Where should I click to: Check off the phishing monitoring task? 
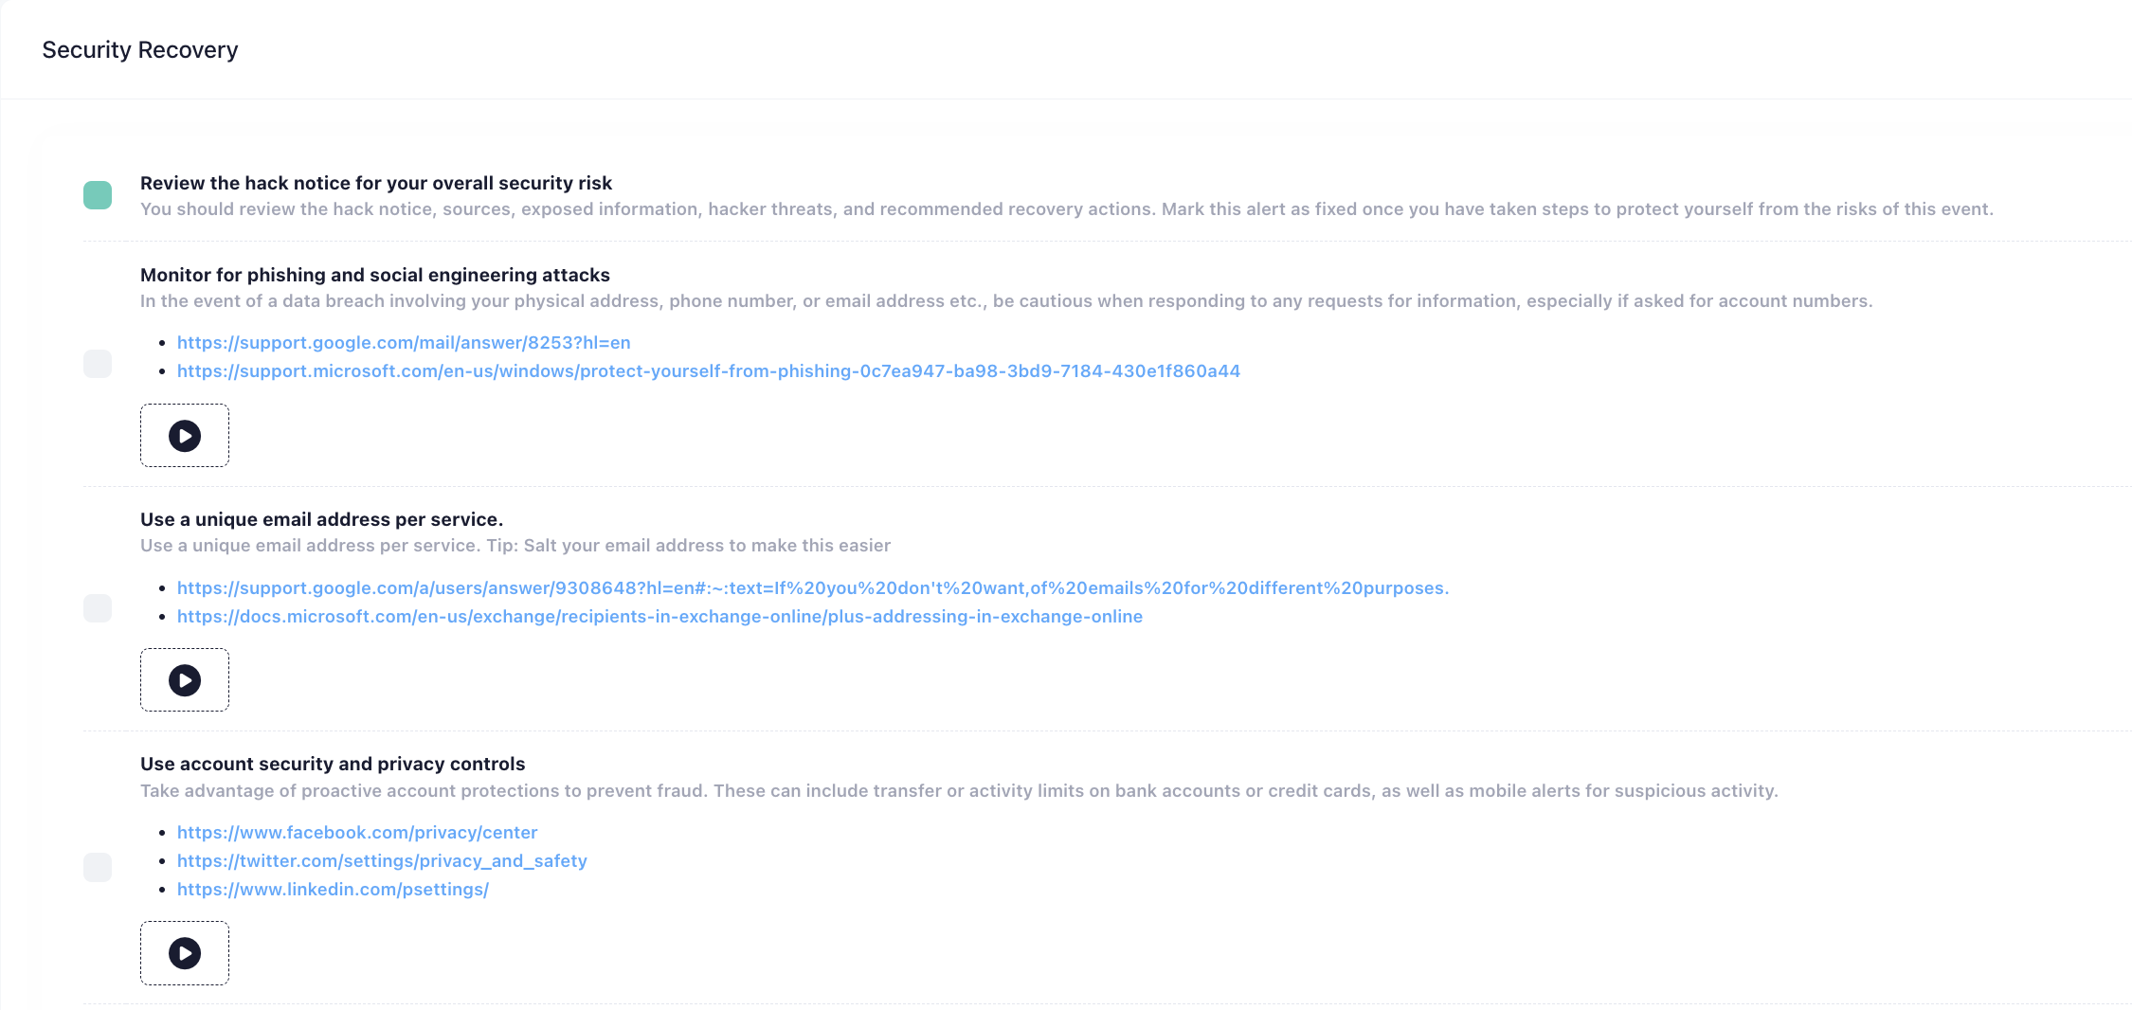point(97,363)
